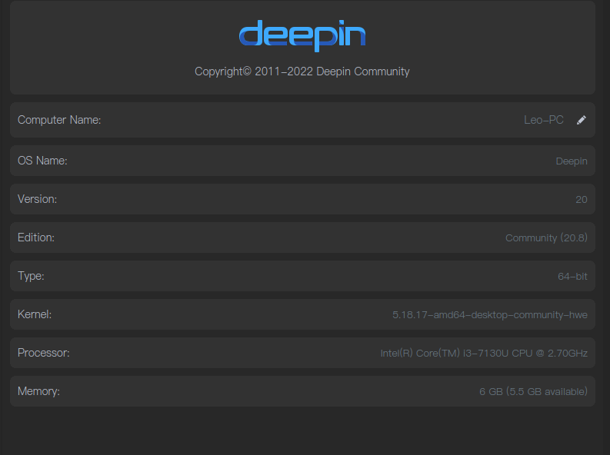Click the Kernel: label
The height and width of the screenshot is (455, 610).
[35, 314]
